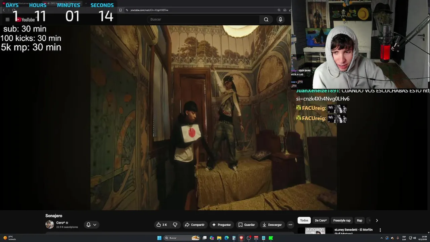Open the volume tray icon
The width and height of the screenshot is (430, 242).
(x=415, y=238)
